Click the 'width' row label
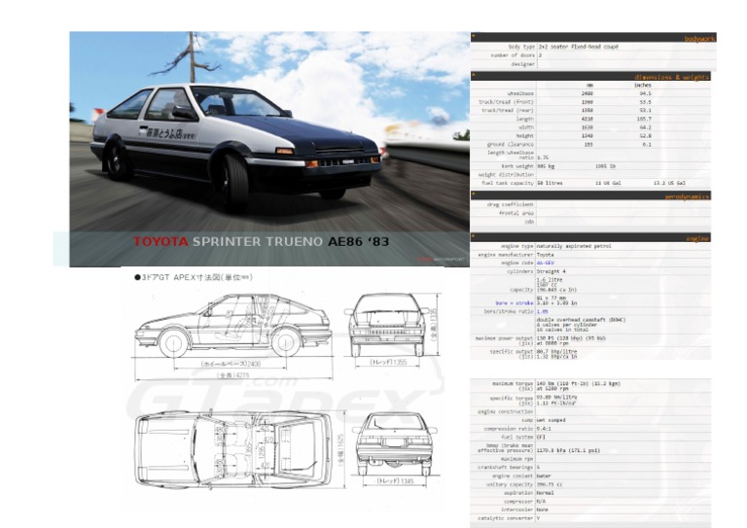The height and width of the screenshot is (528, 747). (526, 127)
